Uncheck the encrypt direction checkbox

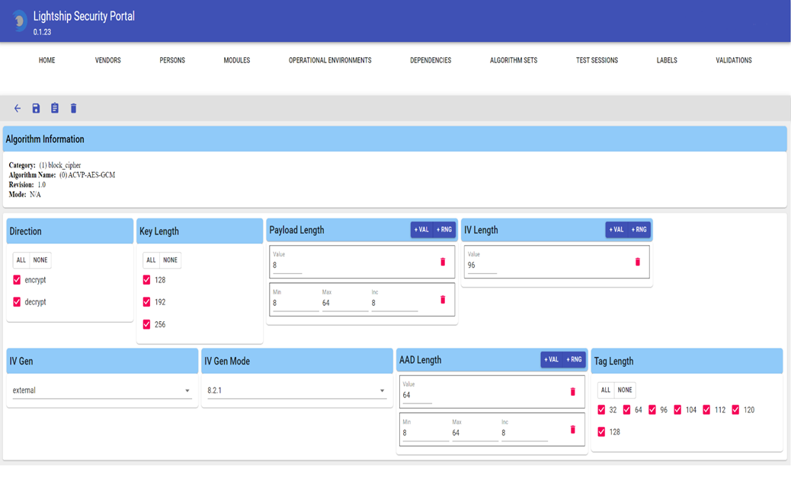[x=18, y=280]
